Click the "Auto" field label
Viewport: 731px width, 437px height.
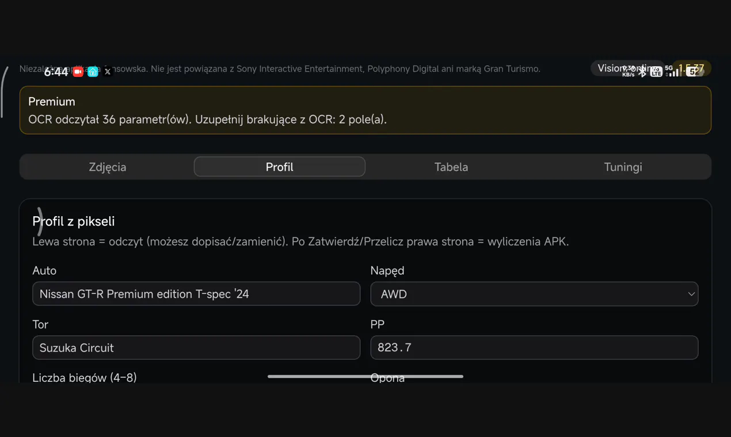pyautogui.click(x=44, y=270)
